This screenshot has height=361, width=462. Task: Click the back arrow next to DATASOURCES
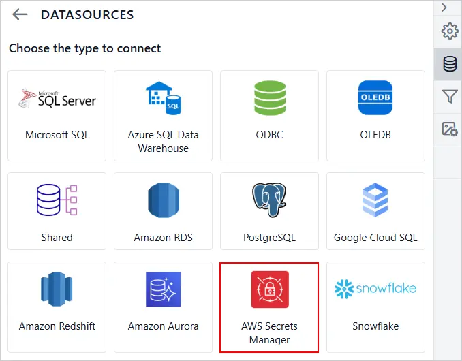click(20, 14)
